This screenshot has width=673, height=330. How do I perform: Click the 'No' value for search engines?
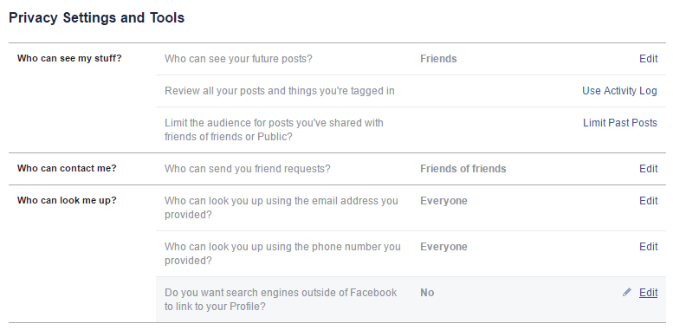click(427, 293)
